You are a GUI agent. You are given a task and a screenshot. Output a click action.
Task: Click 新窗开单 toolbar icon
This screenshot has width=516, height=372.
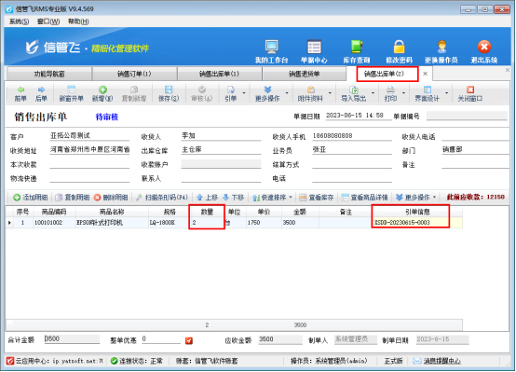pyautogui.click(x=72, y=94)
